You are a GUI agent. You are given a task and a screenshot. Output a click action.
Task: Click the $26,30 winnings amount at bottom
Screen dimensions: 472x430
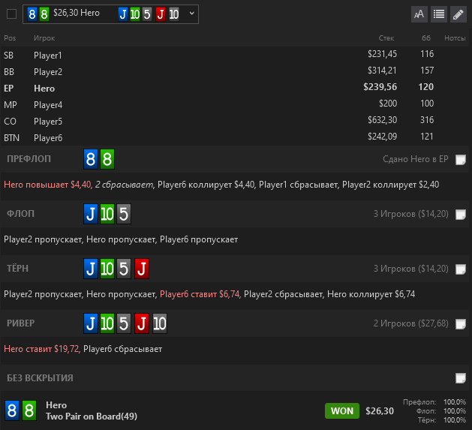(x=380, y=411)
